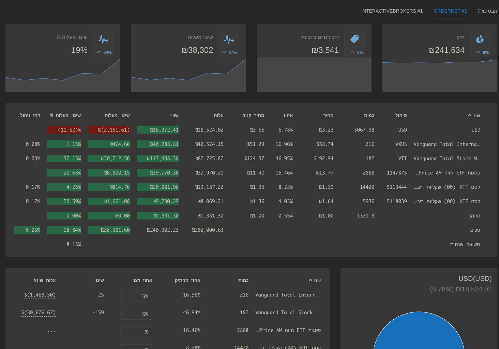The image size is (499, 349).
Task: Click Vanguard Total Stock M... name in holdings table
Action: [x=447, y=158]
